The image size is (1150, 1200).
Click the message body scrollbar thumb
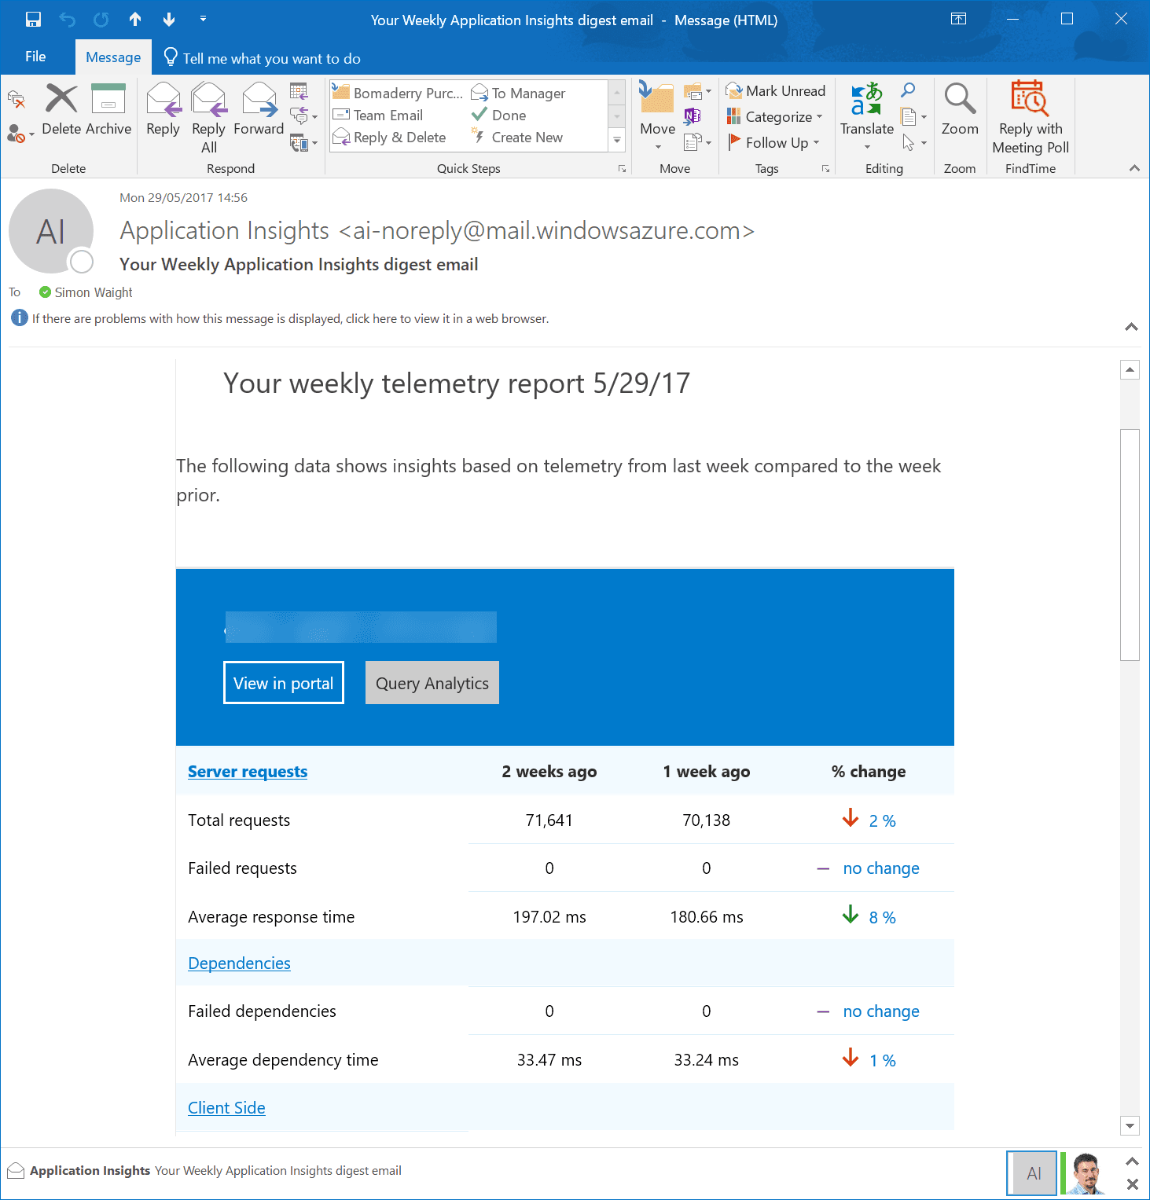pyautogui.click(x=1130, y=545)
